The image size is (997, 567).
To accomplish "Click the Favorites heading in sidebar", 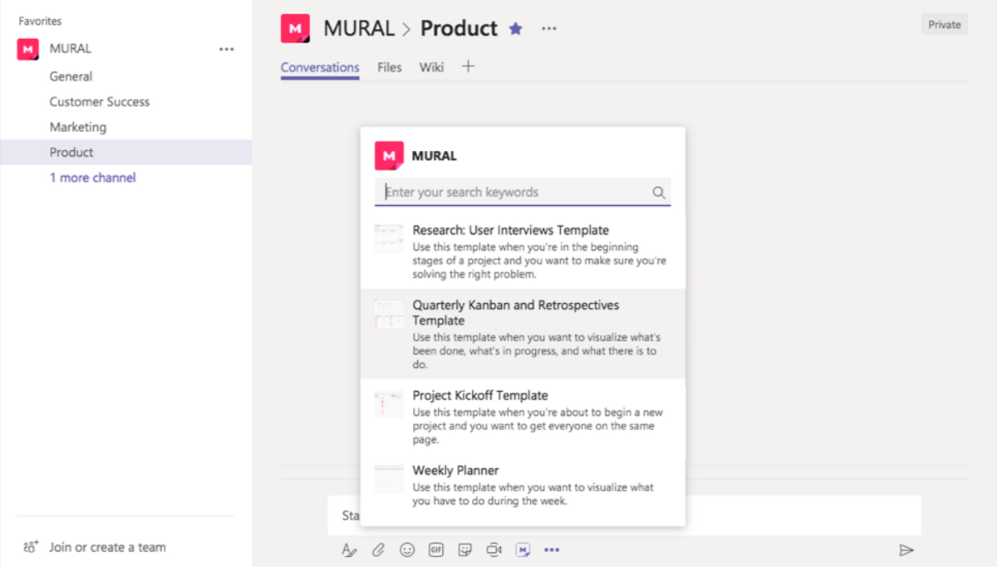I will click(x=40, y=22).
